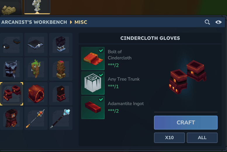This screenshot has height=152, width=227.
Task: Open the MISC category breadcrumb
Action: [x=81, y=22]
